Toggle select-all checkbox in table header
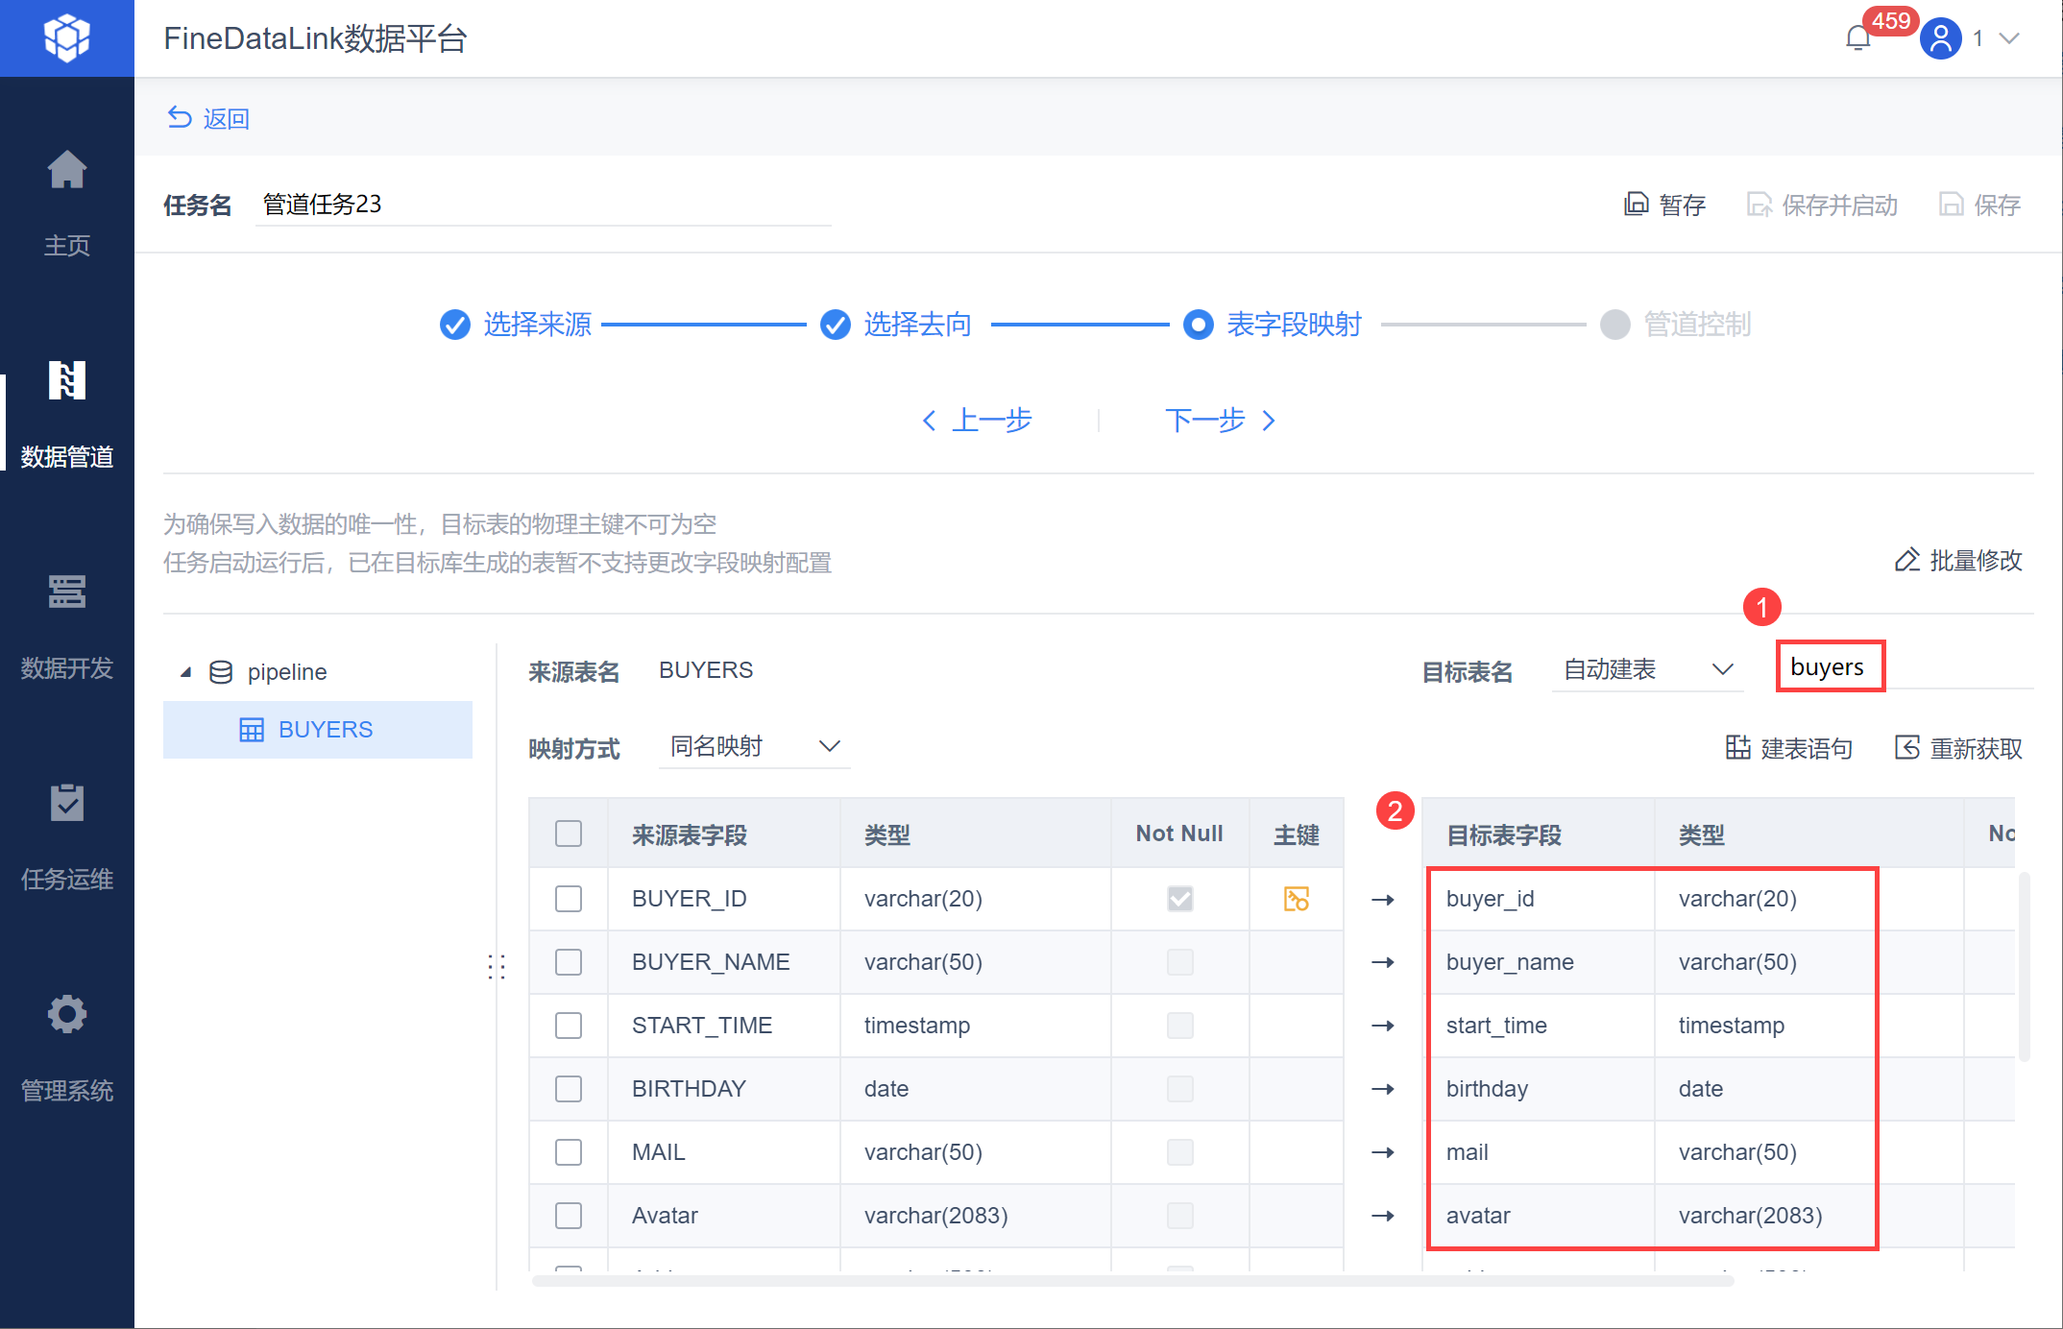This screenshot has width=2063, height=1329. 569,834
